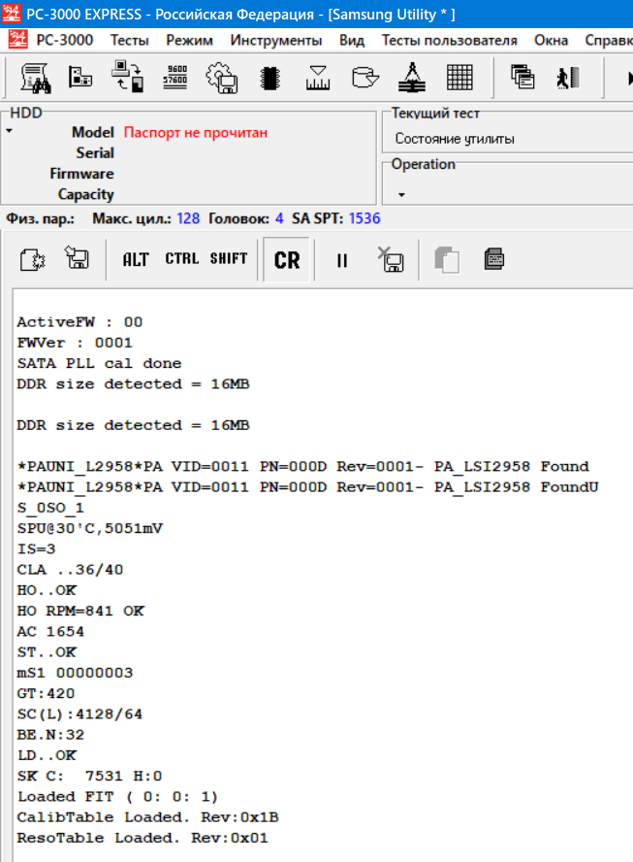Click the scroll-with-binoculars search toolbar icon
The image size is (633, 862).
click(36, 78)
